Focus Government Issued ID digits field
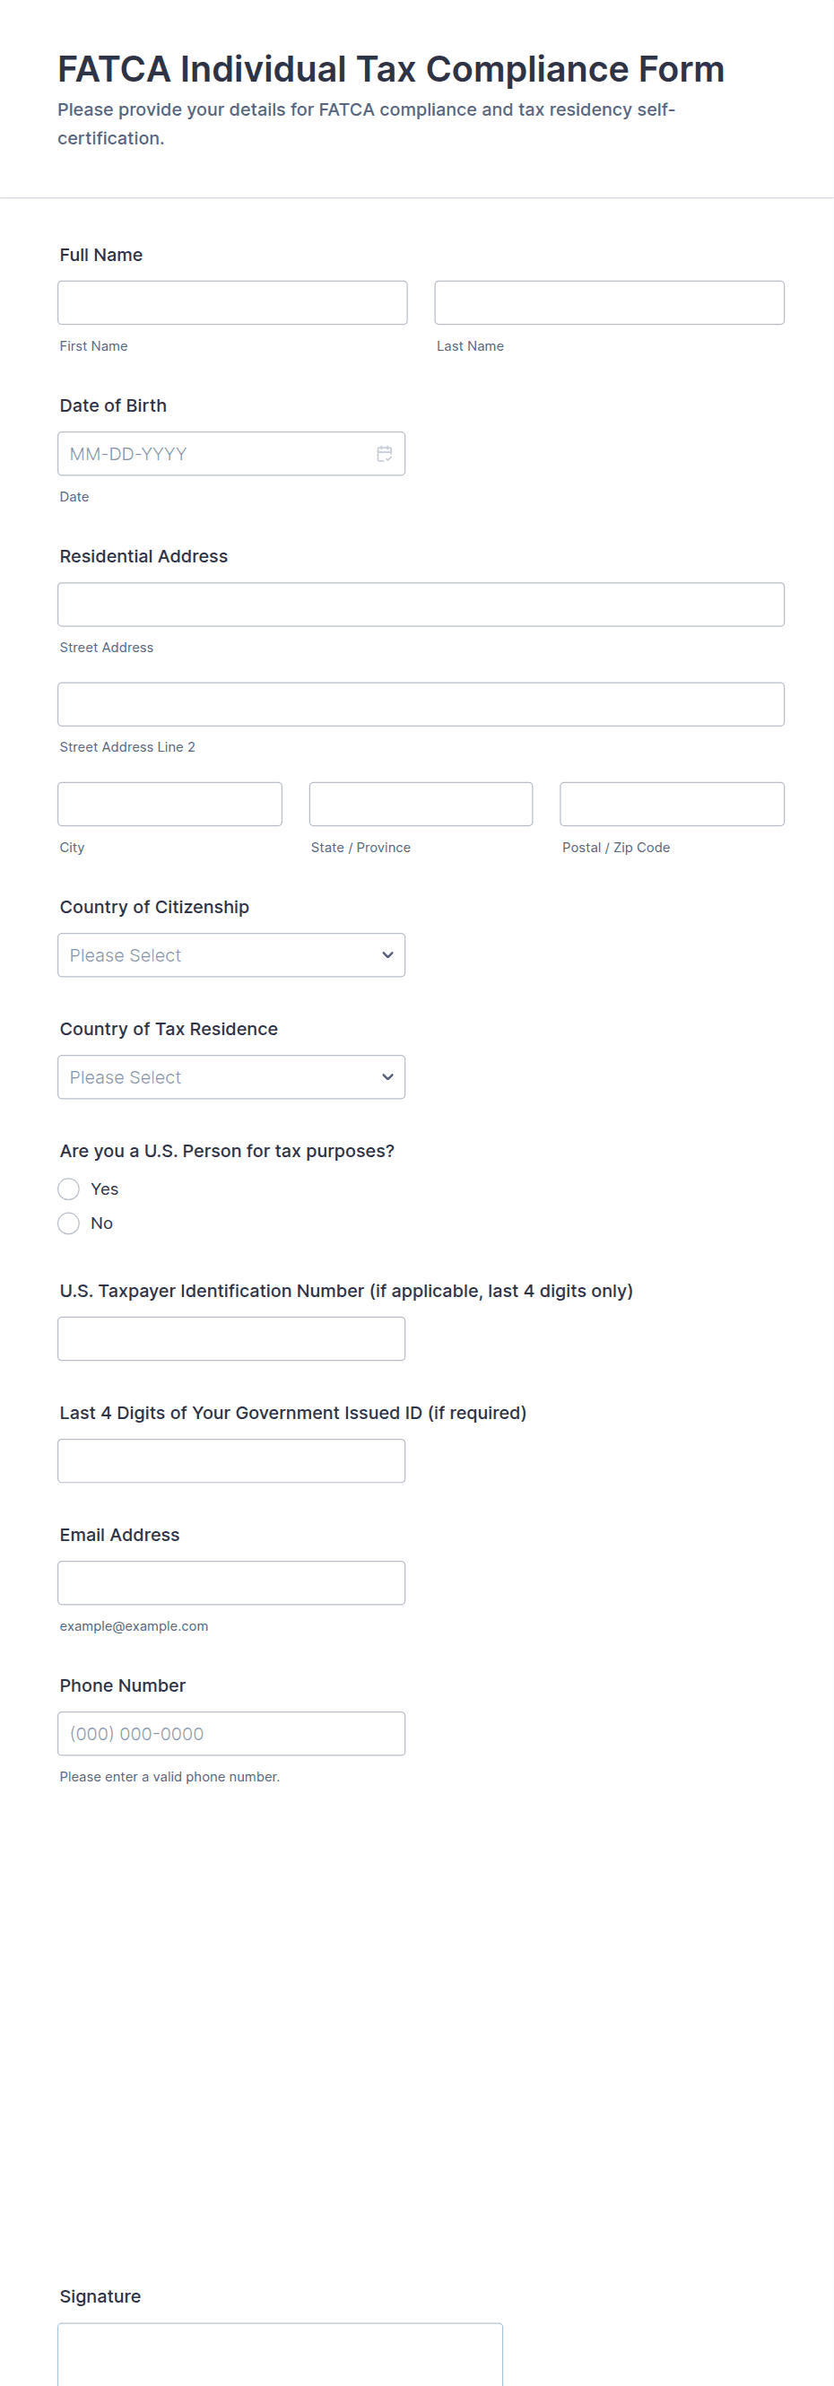Screen dimensions: 834x2386 (x=230, y=1460)
